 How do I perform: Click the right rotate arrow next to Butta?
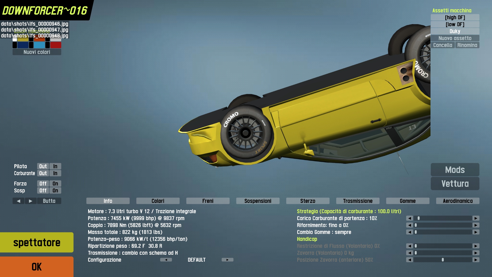tap(30, 201)
